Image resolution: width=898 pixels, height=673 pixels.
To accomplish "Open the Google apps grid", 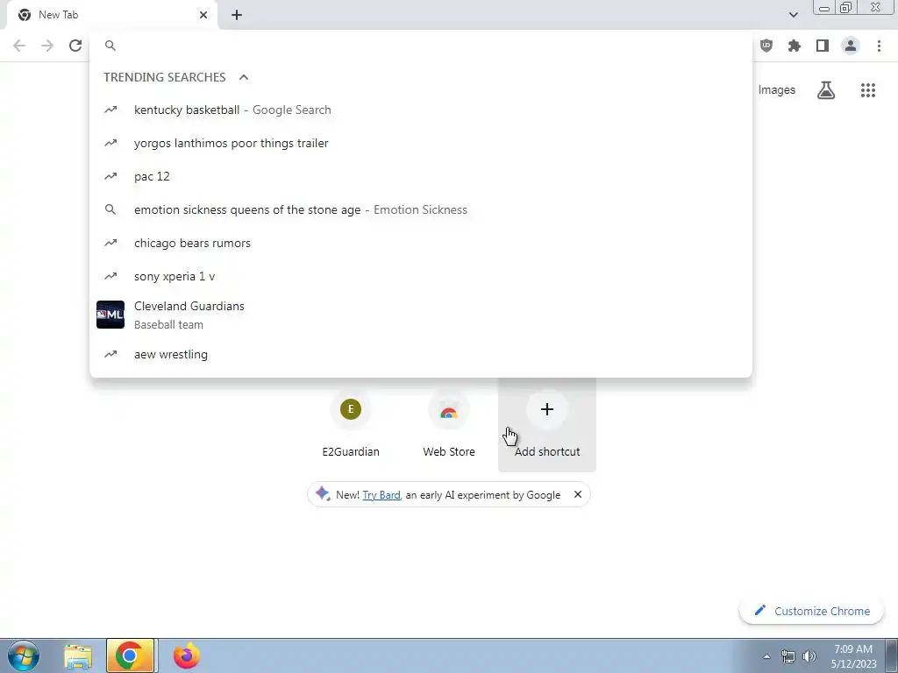I will point(868,90).
